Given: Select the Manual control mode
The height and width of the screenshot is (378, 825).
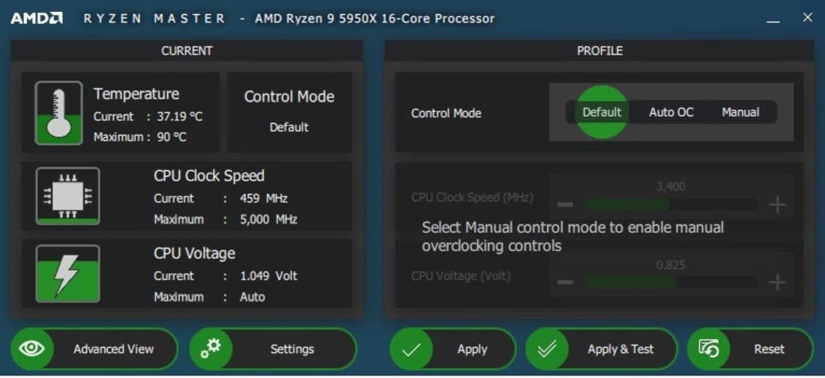Looking at the screenshot, I should [x=740, y=112].
